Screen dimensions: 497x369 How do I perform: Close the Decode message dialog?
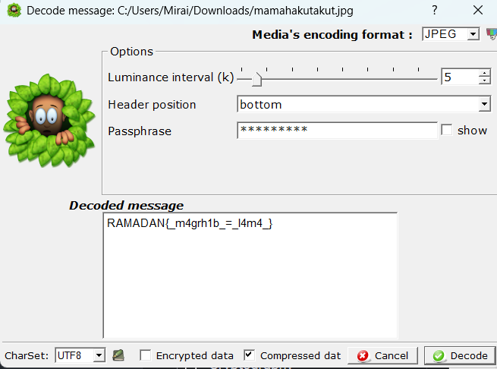pyautogui.click(x=478, y=10)
